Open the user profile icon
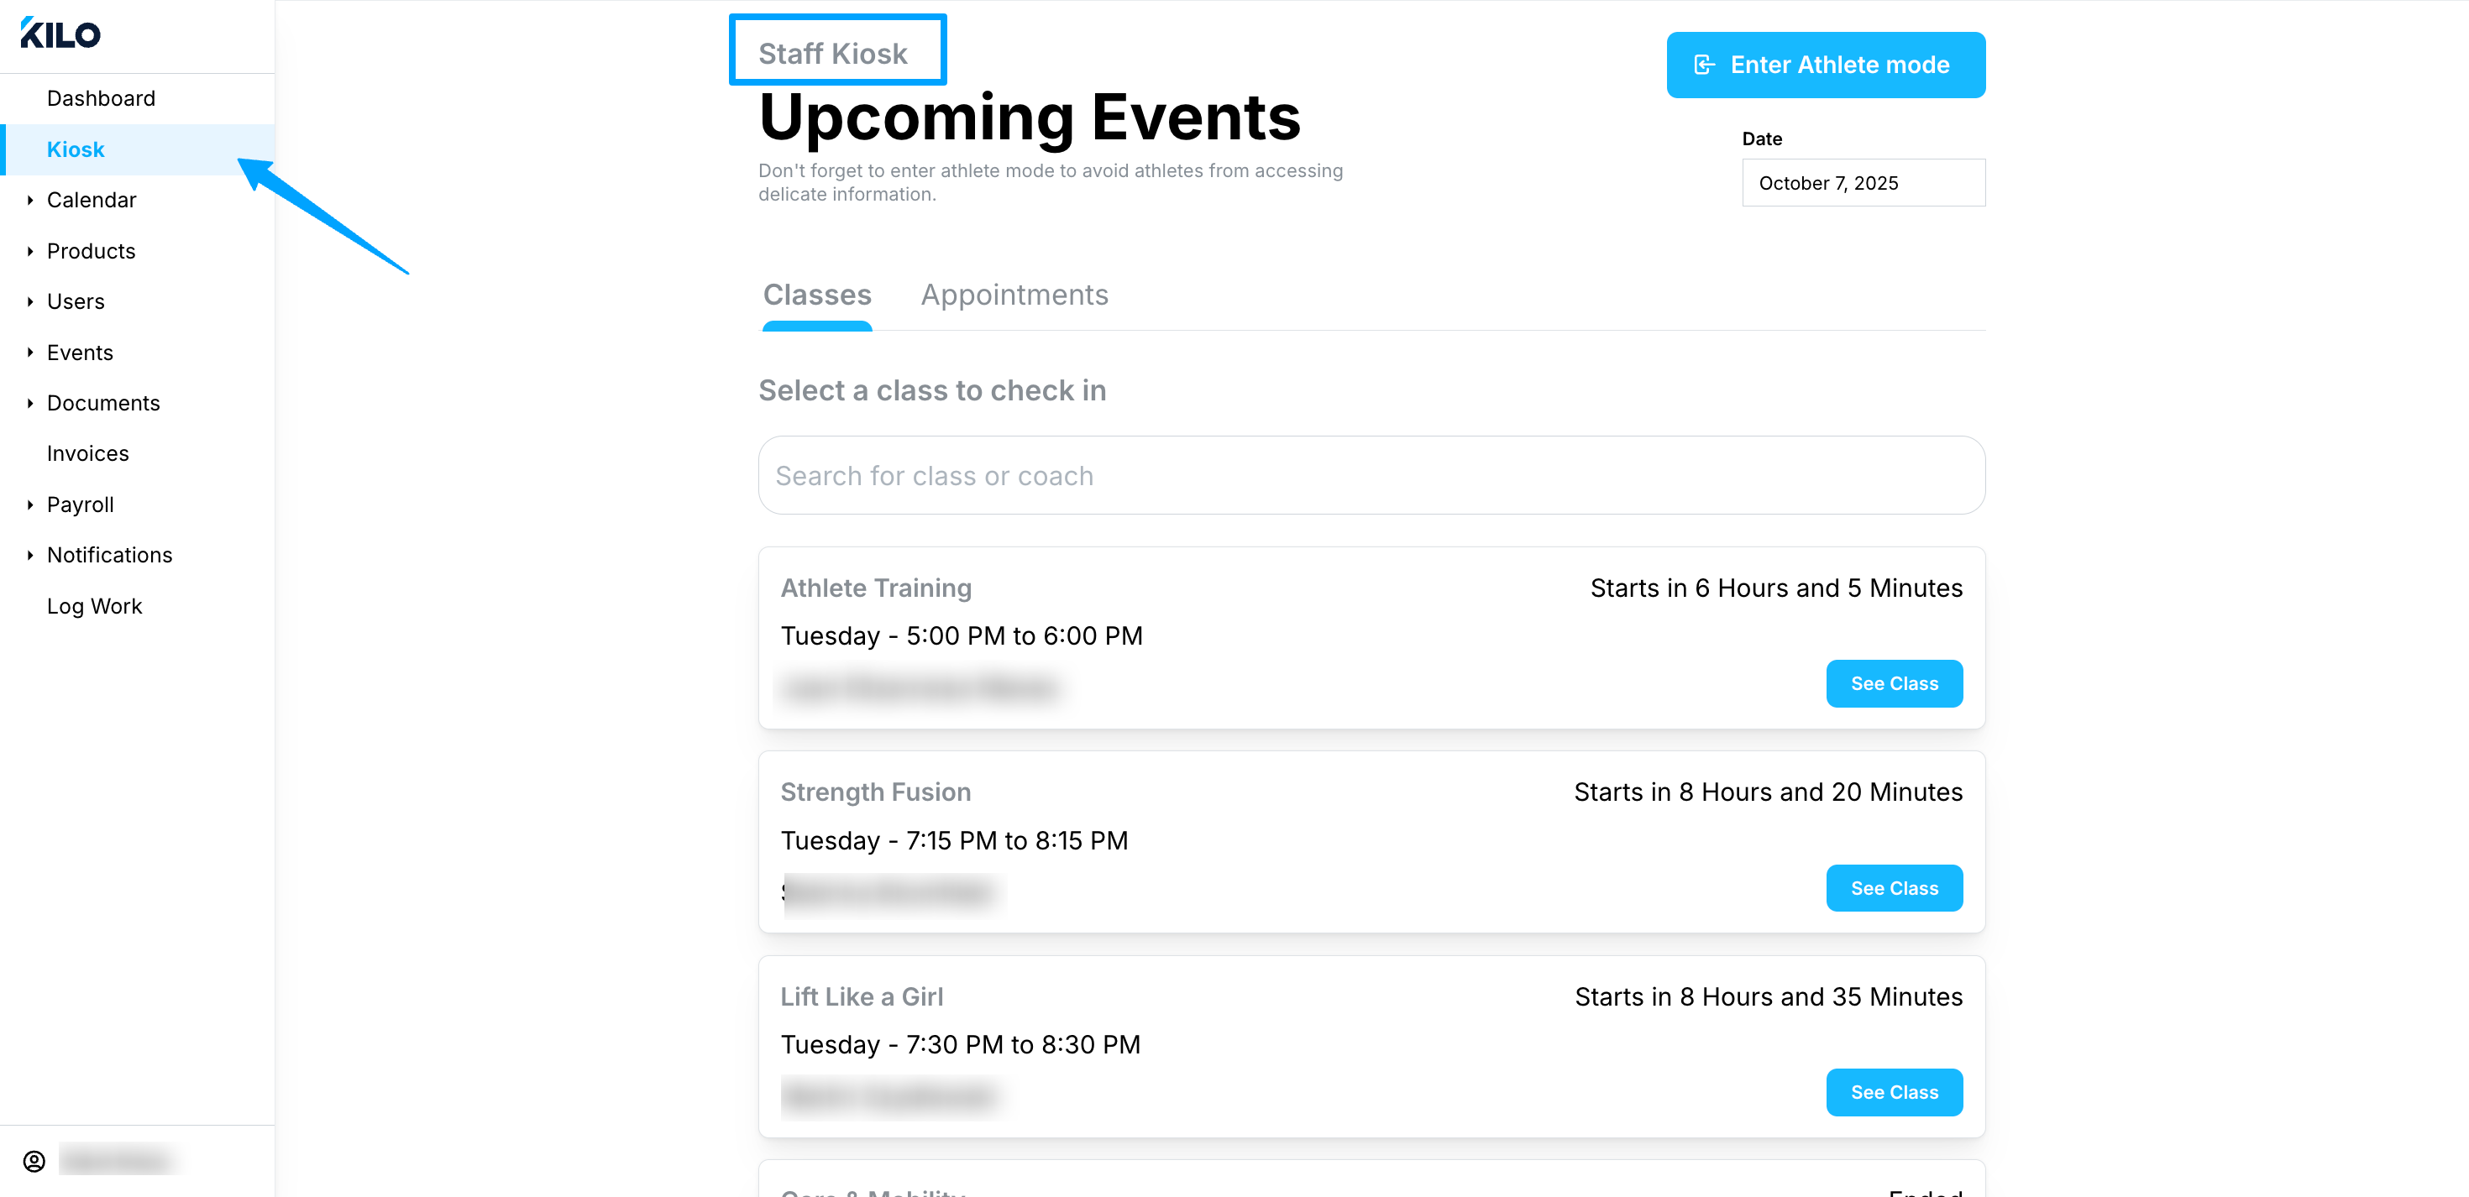Viewport: 2469px width, 1197px height. 34,1162
